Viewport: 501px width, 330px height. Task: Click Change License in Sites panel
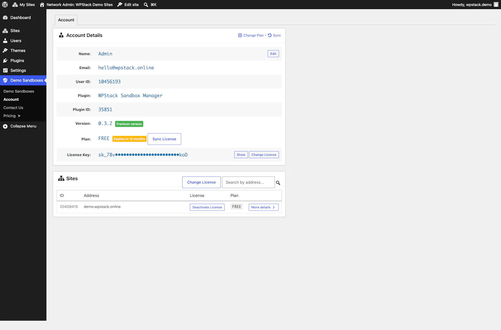pyautogui.click(x=201, y=182)
